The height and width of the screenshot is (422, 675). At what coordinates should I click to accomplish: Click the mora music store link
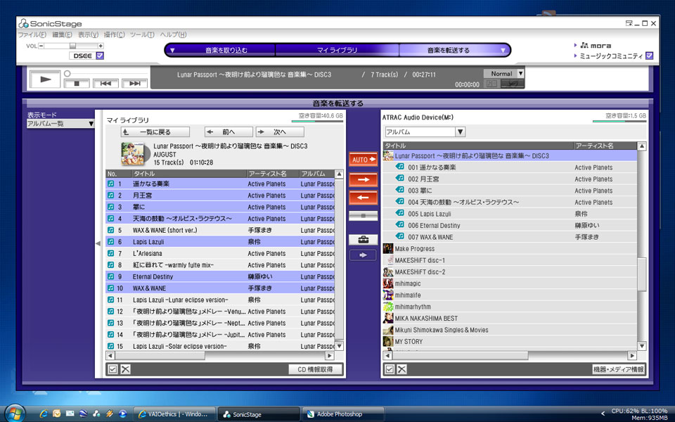(596, 45)
